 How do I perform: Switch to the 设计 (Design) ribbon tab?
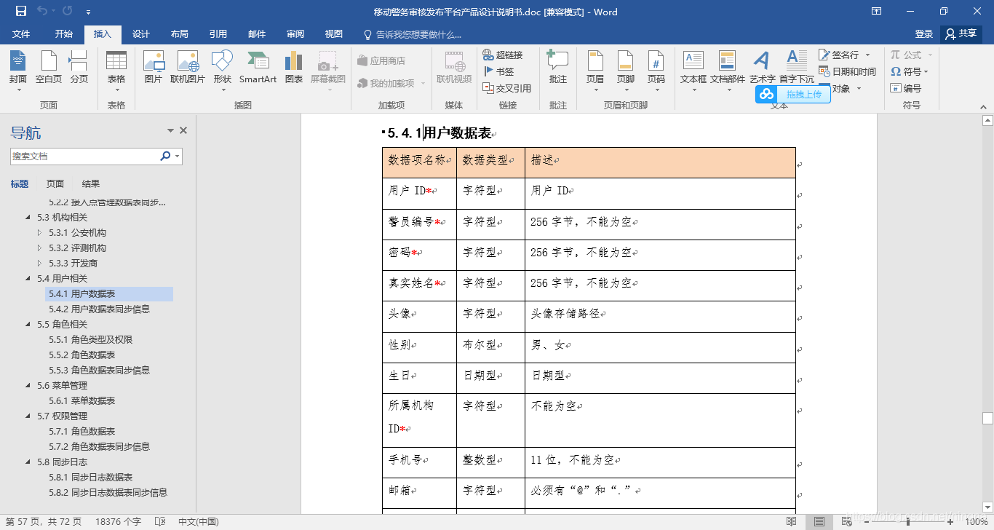(140, 34)
